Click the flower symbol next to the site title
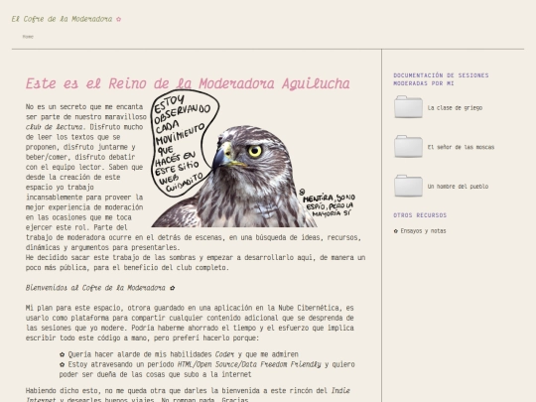The height and width of the screenshot is (402, 536). [118, 19]
